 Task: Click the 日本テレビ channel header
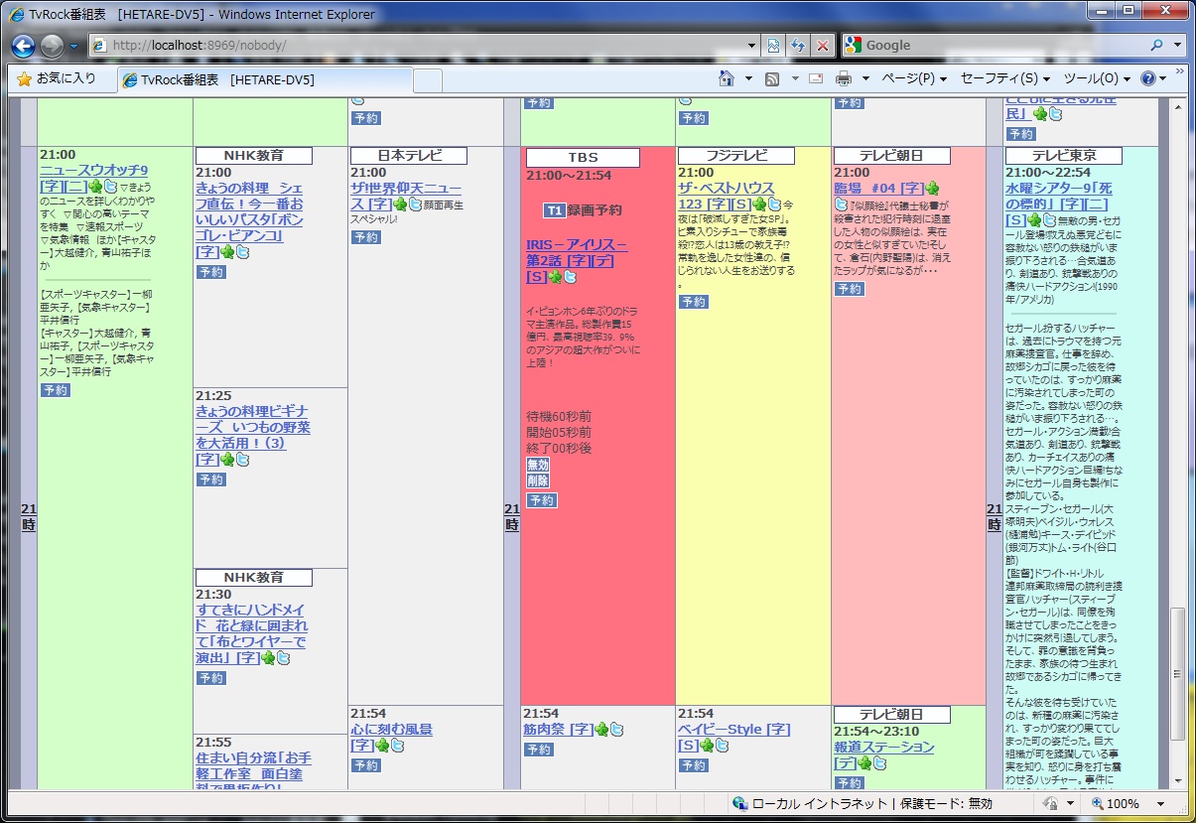click(408, 156)
